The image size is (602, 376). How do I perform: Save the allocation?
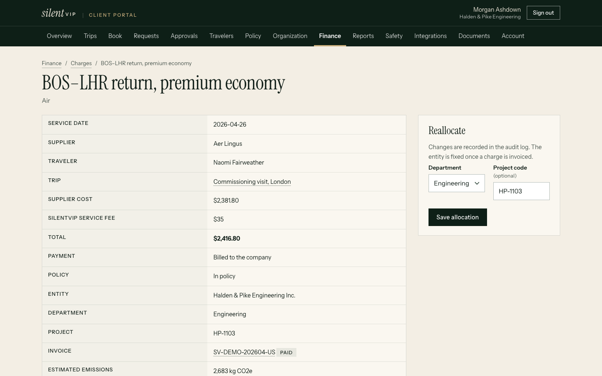pyautogui.click(x=457, y=217)
